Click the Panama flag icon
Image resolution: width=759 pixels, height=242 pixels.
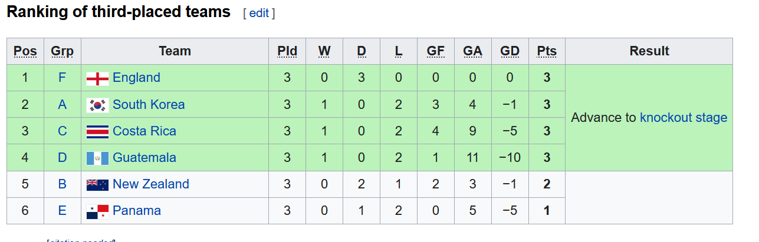click(97, 211)
